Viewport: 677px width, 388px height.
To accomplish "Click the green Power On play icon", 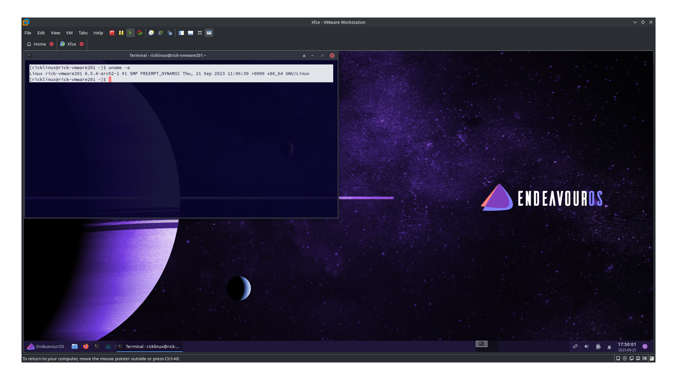I will (x=130, y=33).
